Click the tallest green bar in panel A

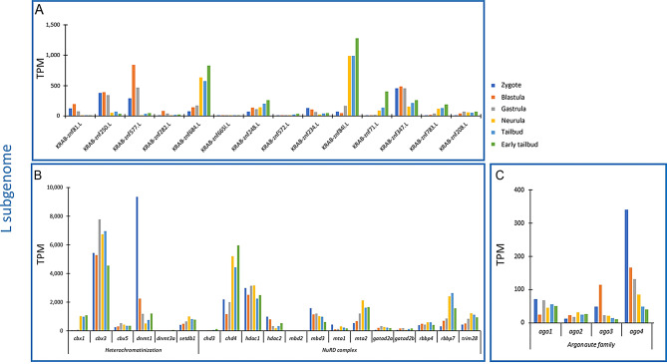pos(357,77)
